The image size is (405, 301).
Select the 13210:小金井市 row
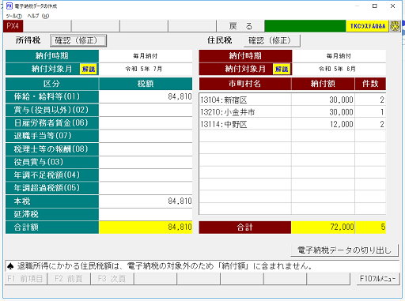(x=293, y=112)
